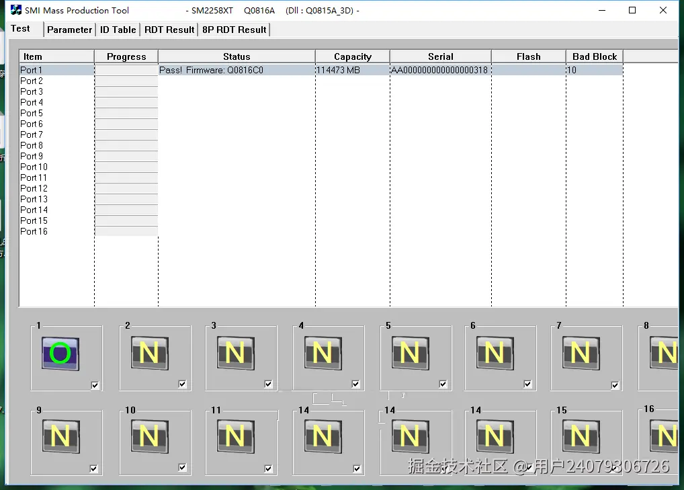
Task: Click the serial 'AA000000000000000318' cell
Action: [x=439, y=70]
